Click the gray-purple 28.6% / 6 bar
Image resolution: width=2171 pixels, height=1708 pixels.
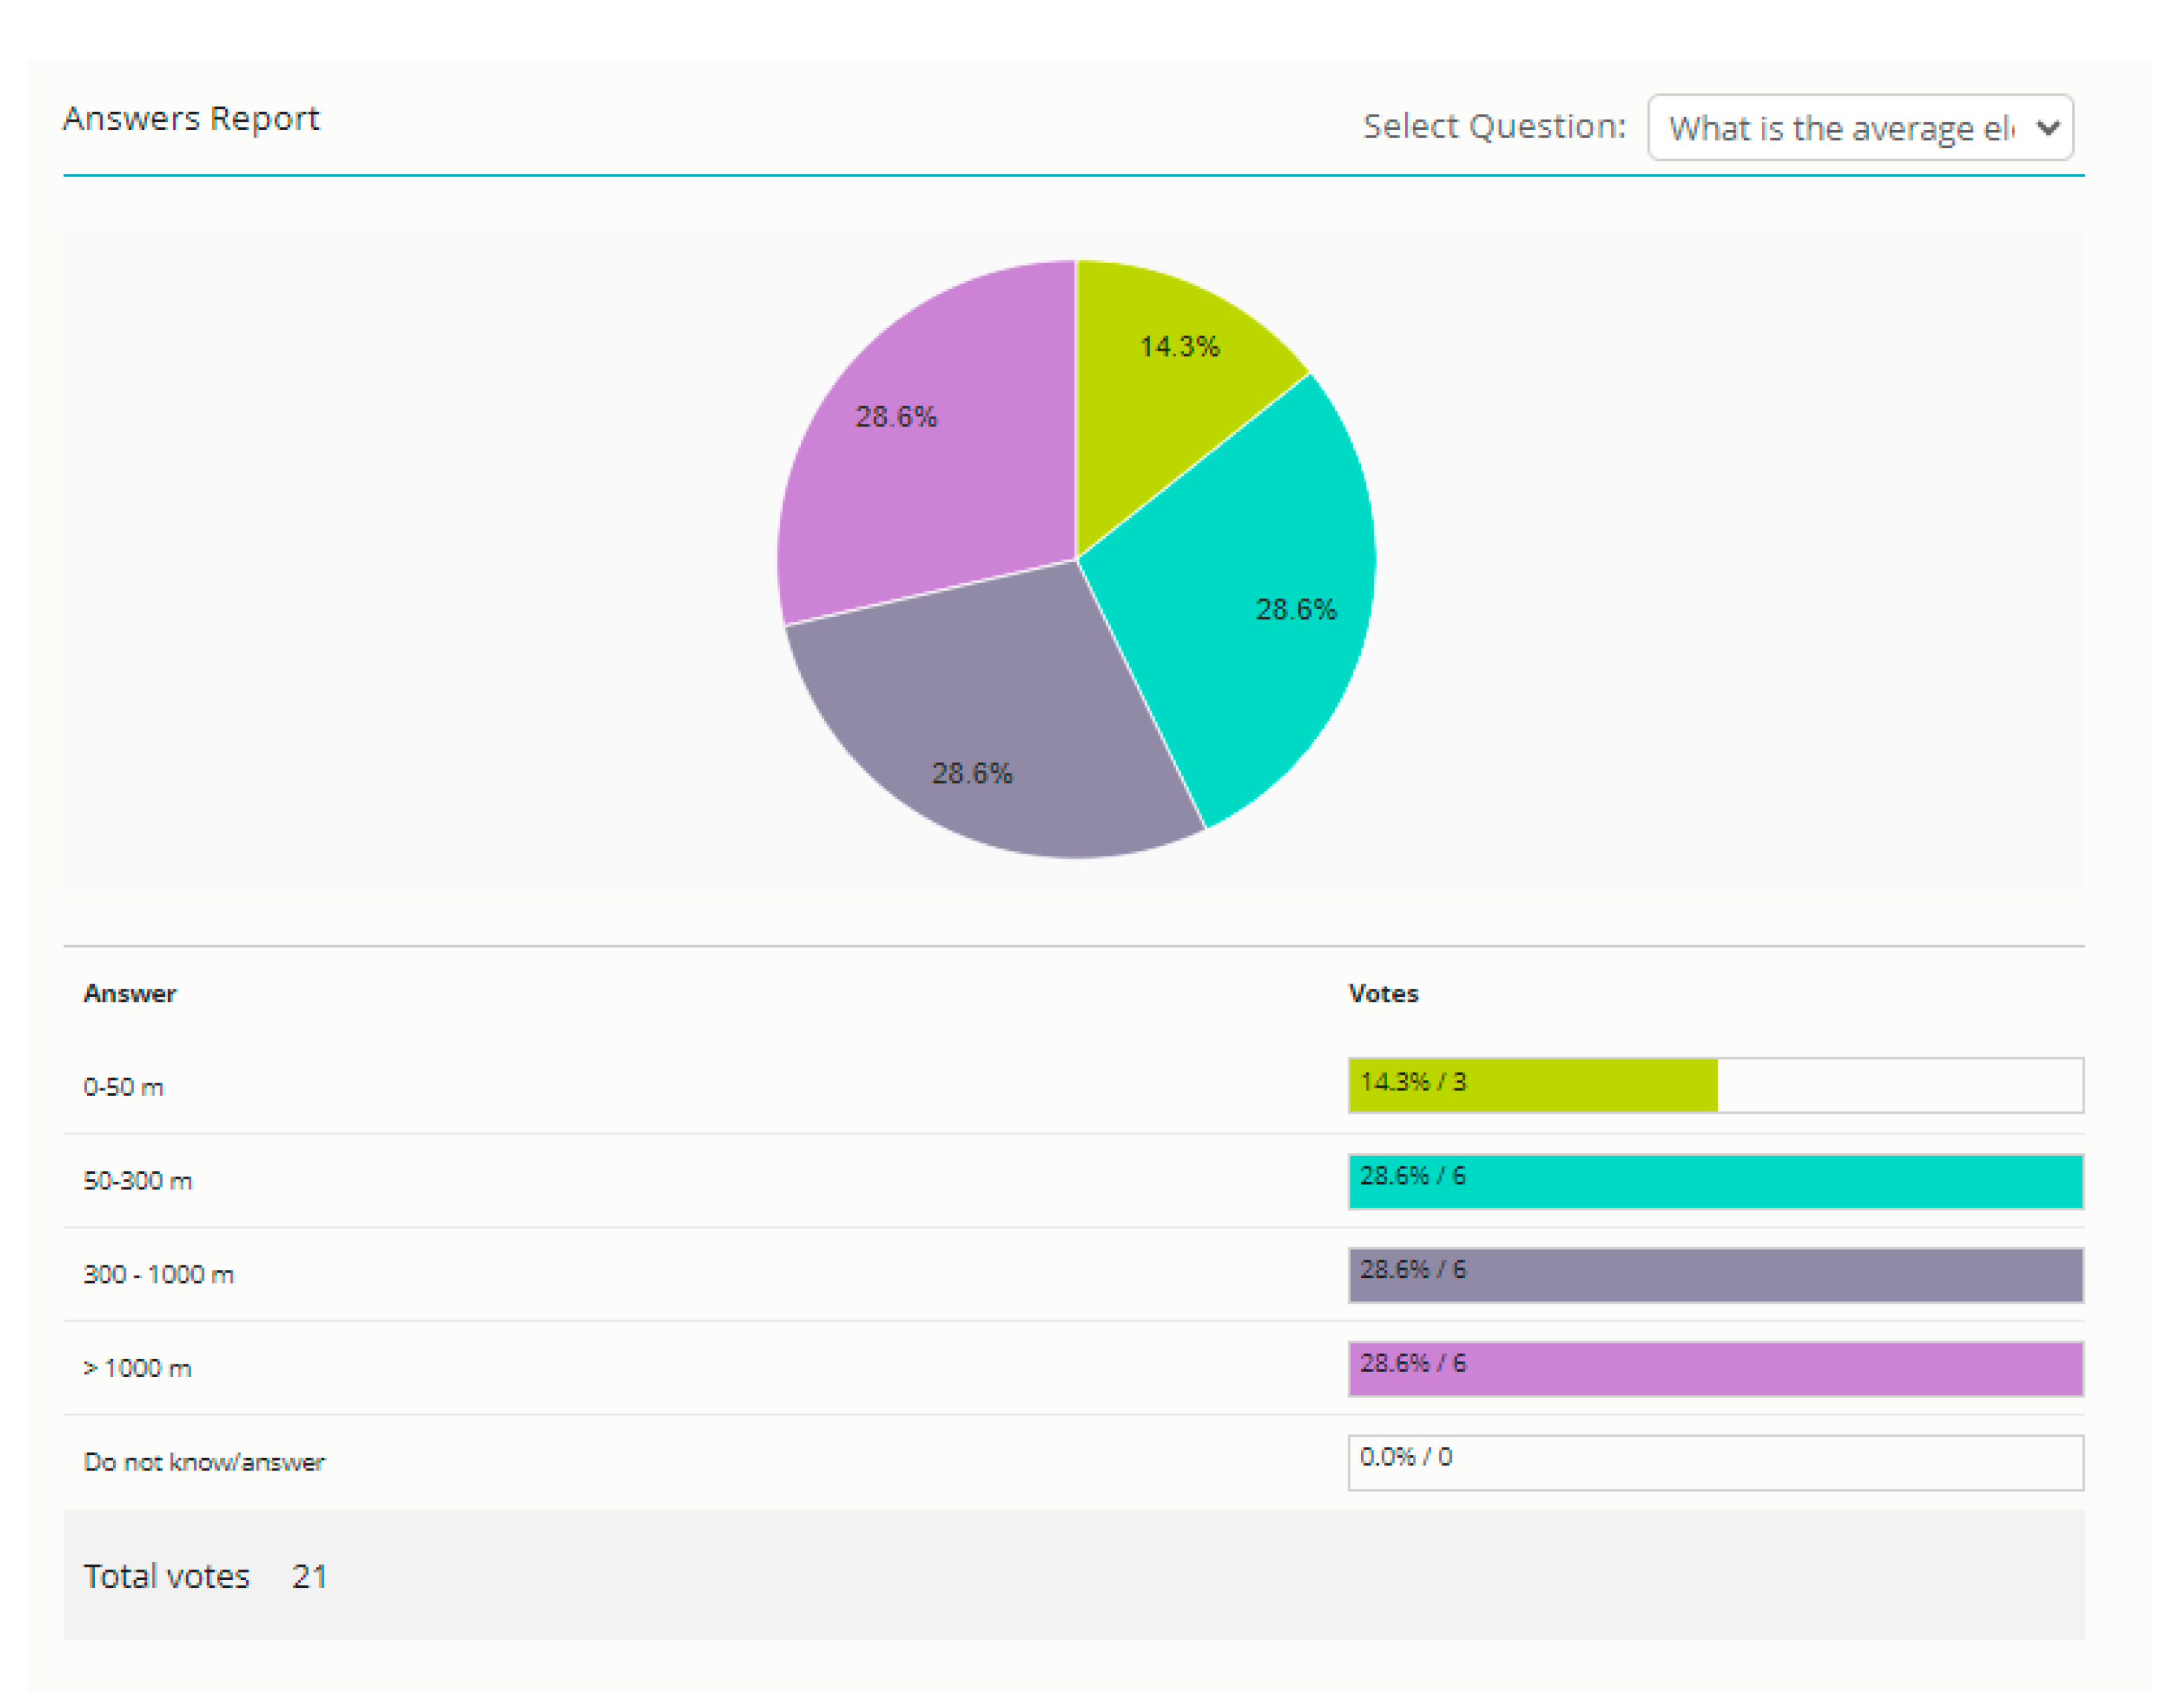point(1715,1275)
